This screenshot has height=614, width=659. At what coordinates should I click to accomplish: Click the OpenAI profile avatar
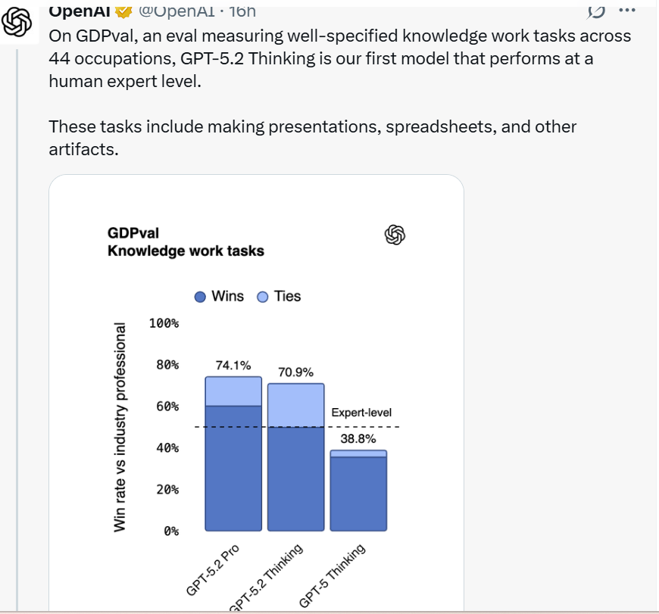tap(16, 23)
